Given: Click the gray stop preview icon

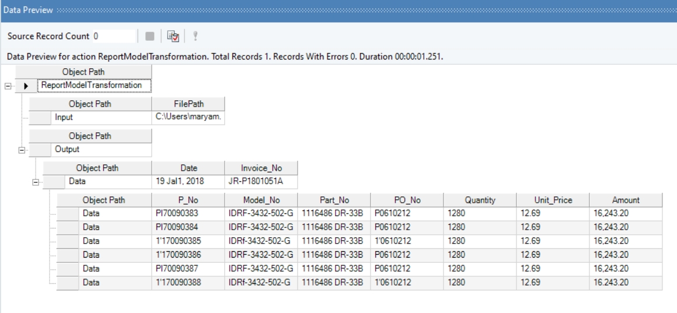Looking at the screenshot, I should (150, 36).
